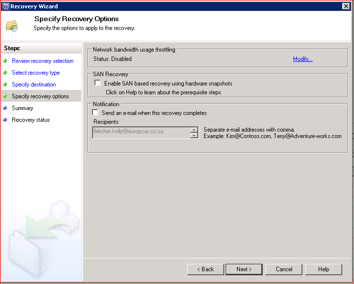Click the folder recovery icon in header
354x284 pixels.
pos(11,26)
